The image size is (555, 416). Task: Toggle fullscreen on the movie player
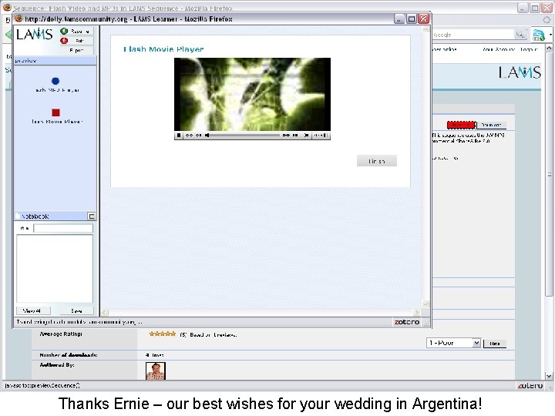click(307, 135)
